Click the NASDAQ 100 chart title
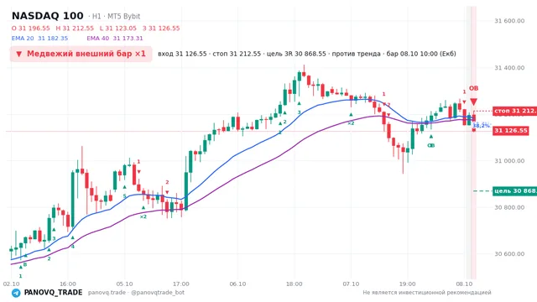 pyautogui.click(x=48, y=16)
